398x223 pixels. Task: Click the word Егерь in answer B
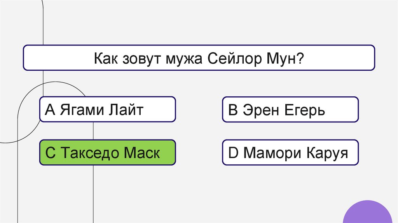[x=305, y=111]
